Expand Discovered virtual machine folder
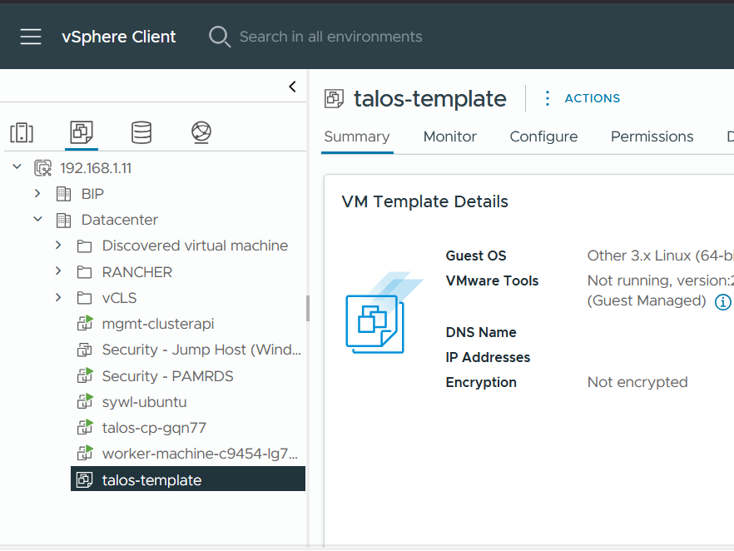 point(58,245)
